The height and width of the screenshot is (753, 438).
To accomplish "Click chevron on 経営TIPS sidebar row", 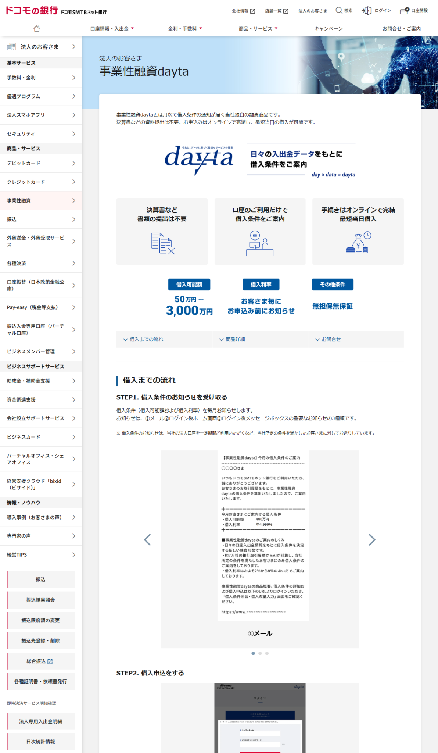I will (74, 555).
